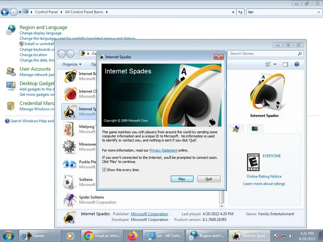The height and width of the screenshot is (242, 323).
Task: Click the network tray icon
Action: (x=284, y=236)
